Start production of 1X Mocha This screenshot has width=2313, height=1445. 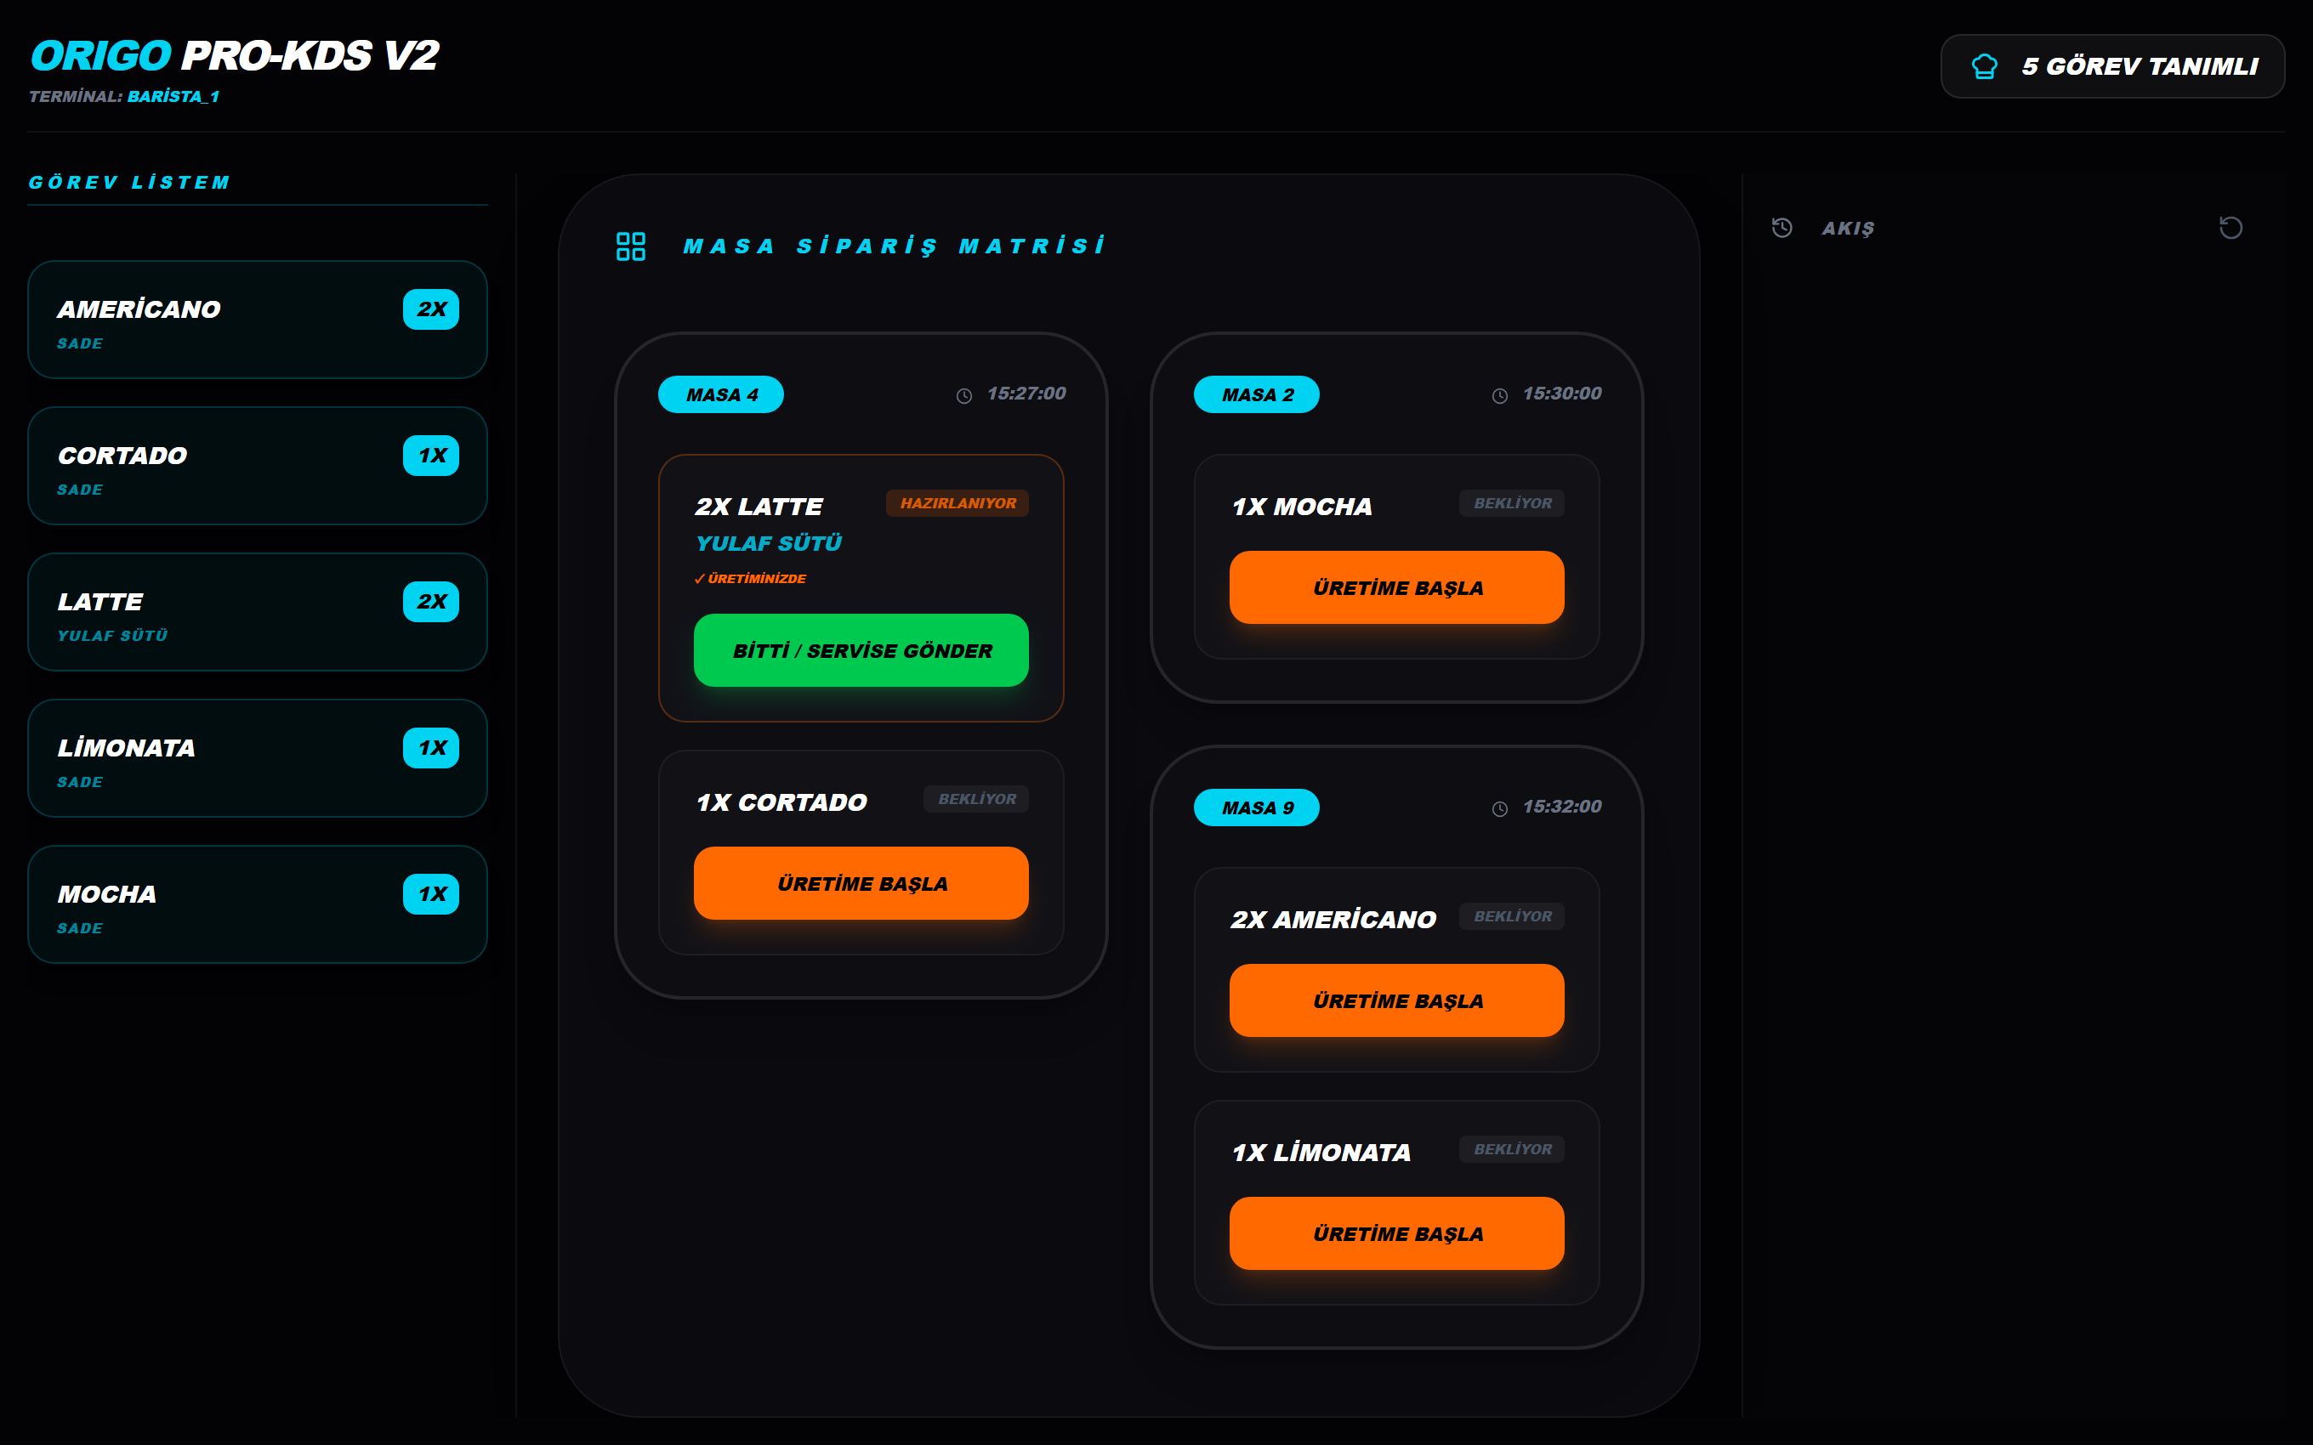pyautogui.click(x=1396, y=586)
